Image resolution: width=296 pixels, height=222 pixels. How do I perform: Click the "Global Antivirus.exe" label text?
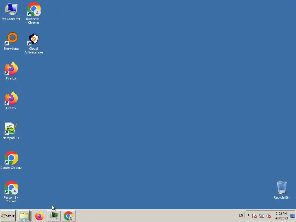[x=34, y=50]
